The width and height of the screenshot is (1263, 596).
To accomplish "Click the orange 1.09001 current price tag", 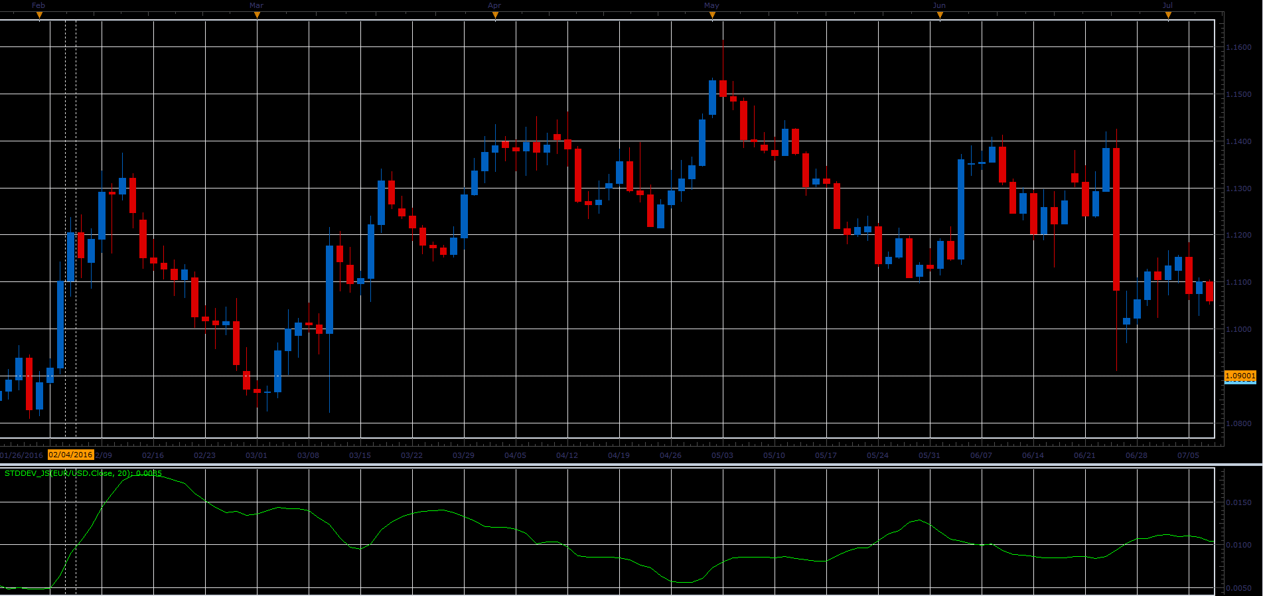I will pos(1240,376).
